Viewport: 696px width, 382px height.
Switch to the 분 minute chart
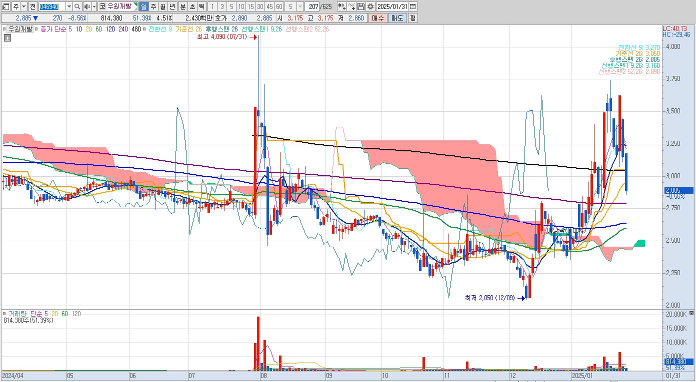click(x=182, y=6)
